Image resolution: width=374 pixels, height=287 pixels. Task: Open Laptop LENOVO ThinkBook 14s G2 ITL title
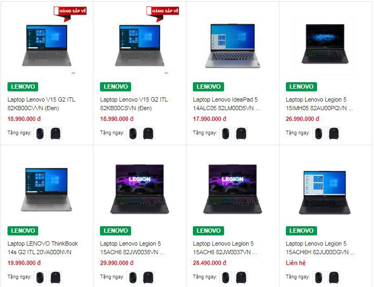[x=42, y=248]
